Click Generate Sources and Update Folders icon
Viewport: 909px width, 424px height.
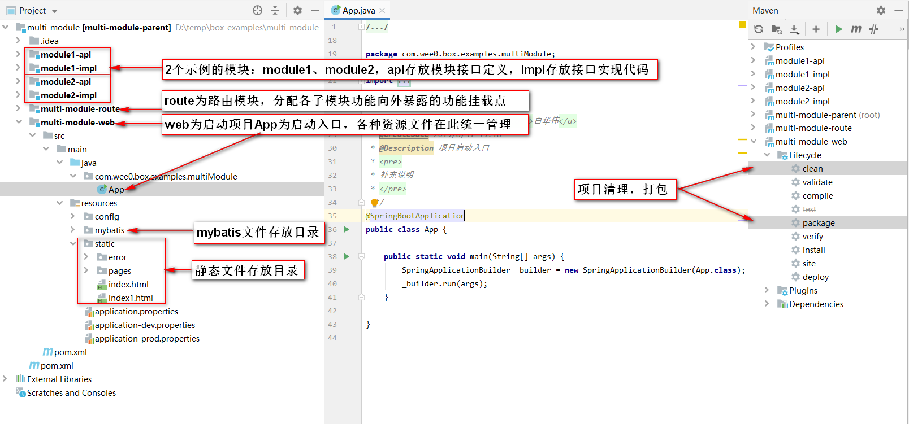pyautogui.click(x=777, y=29)
